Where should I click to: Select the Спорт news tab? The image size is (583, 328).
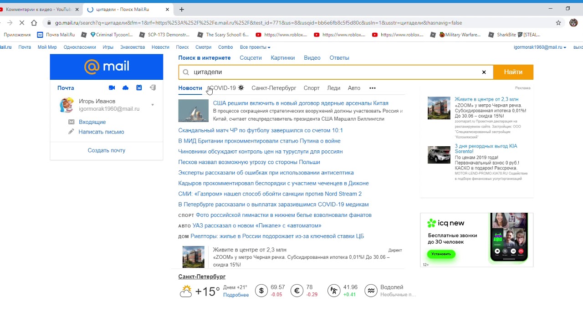(312, 88)
